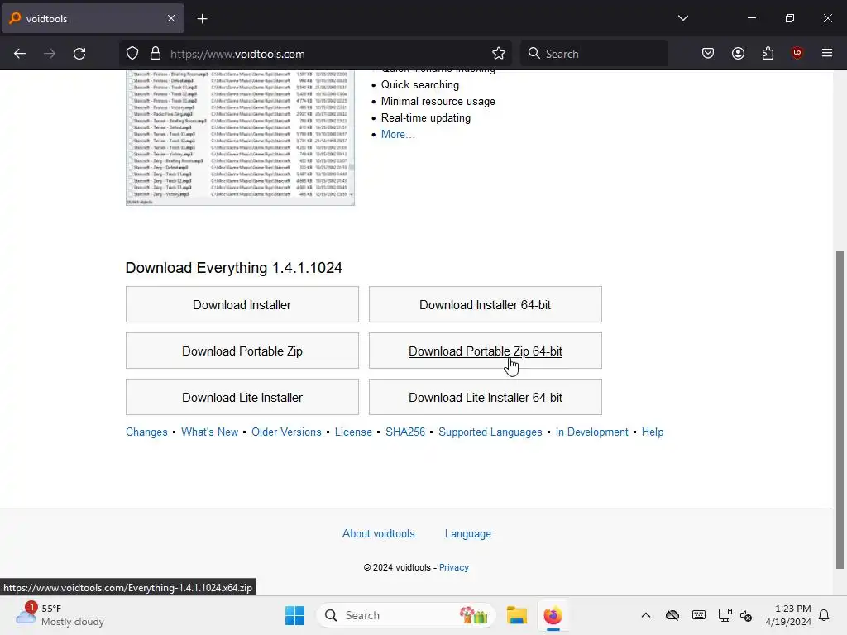The height and width of the screenshot is (635, 847).
Task: Open the clock showing 1:23 PM
Action: pos(788,615)
